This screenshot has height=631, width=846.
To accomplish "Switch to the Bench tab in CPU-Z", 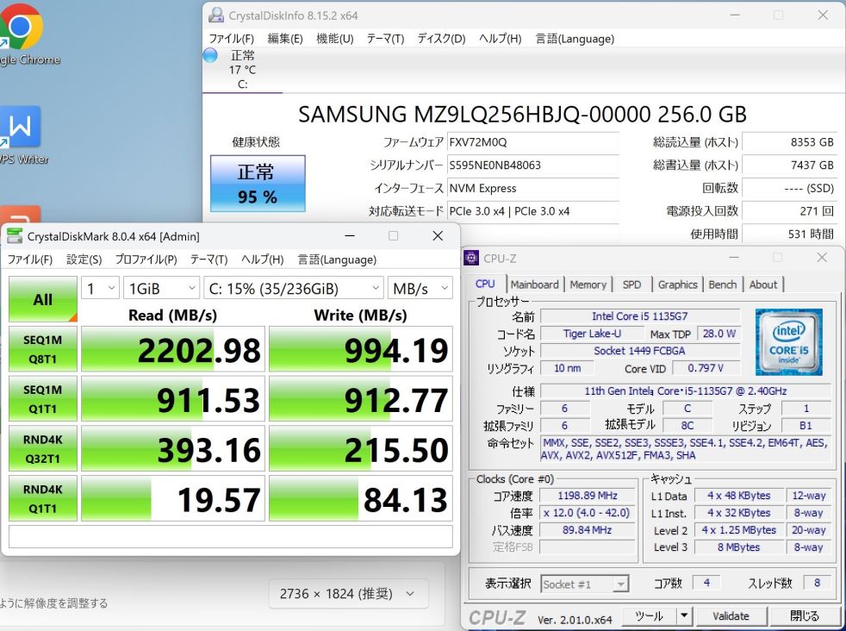I will click(x=723, y=284).
